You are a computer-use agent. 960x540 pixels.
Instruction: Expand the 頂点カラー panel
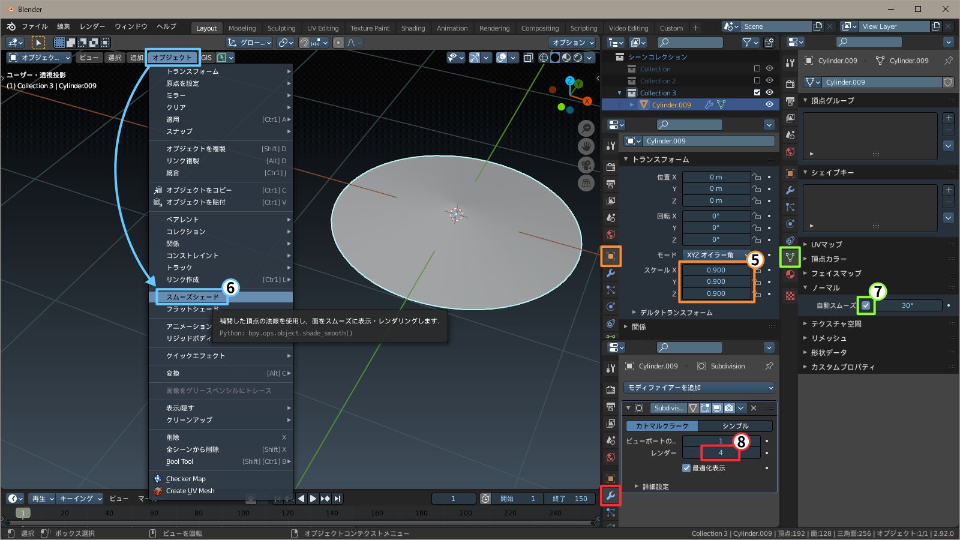(828, 259)
